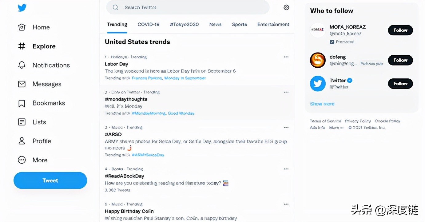Click Show more in Who to follow
Screen dimensions: 425x222
point(322,104)
